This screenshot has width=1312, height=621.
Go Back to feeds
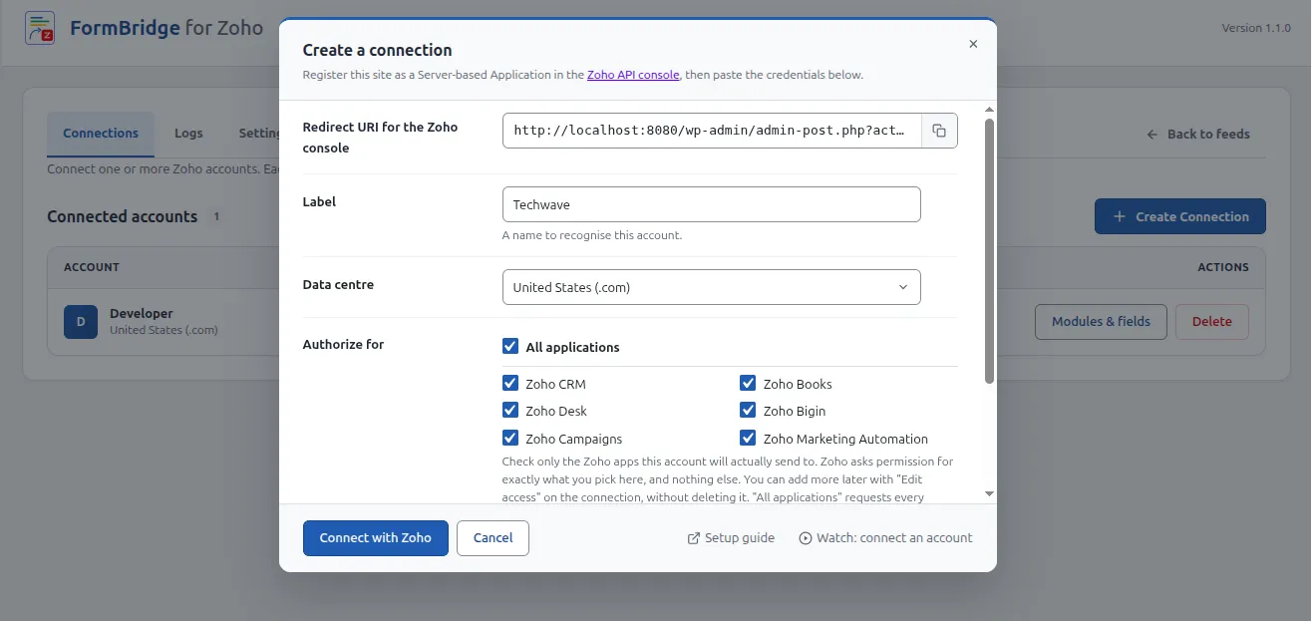coord(1198,134)
